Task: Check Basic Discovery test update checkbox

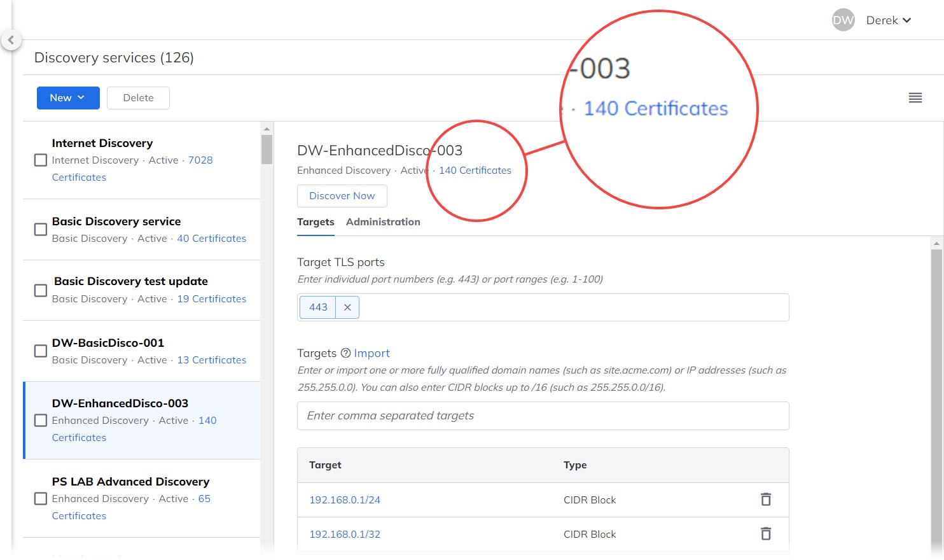Action: click(40, 290)
